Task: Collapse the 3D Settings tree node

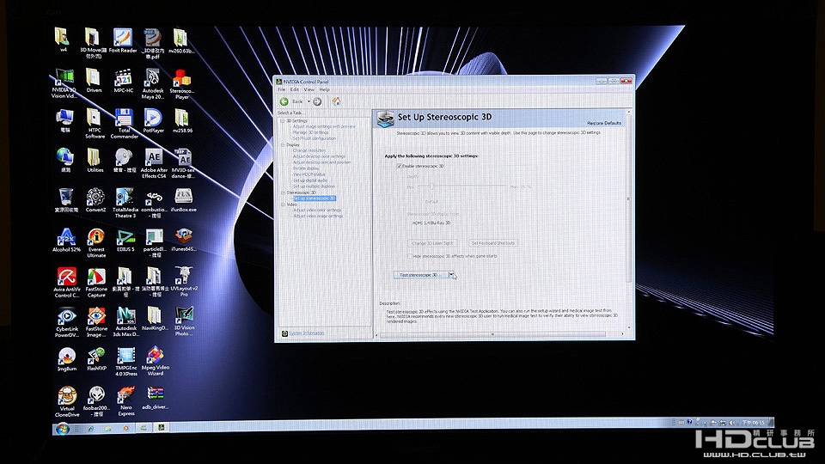Action: tap(283, 120)
